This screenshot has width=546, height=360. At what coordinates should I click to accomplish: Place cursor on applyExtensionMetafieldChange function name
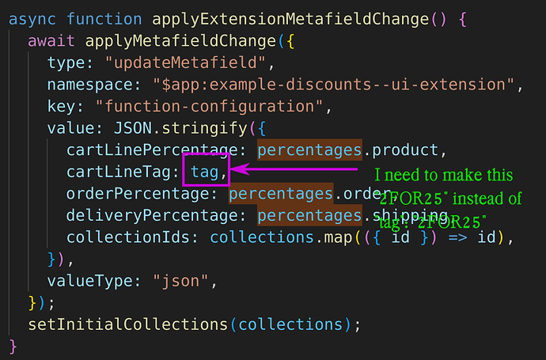tap(290, 19)
